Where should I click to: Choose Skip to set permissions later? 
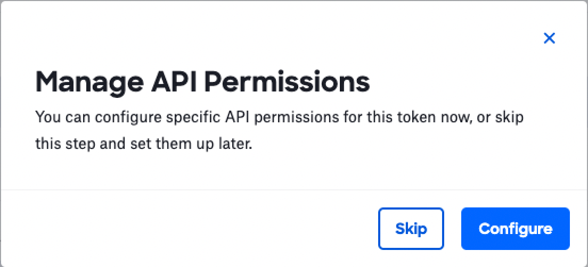pos(411,229)
